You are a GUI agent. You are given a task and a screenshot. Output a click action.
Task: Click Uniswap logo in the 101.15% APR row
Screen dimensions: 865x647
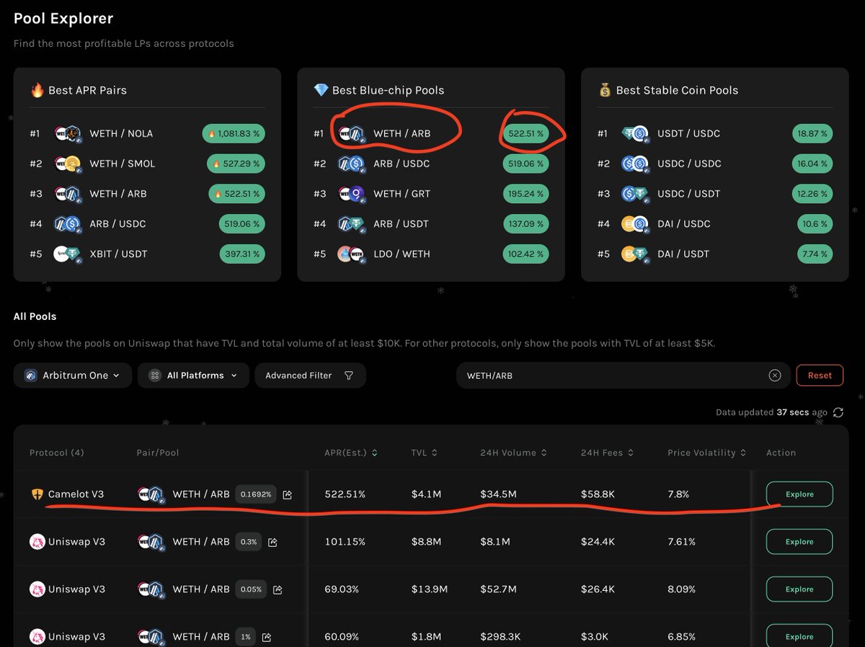(x=37, y=542)
